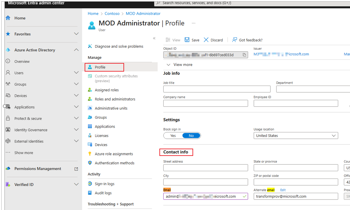Copy the Object ID with copy icon

pos(244,55)
